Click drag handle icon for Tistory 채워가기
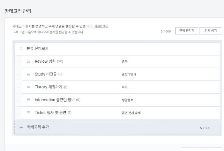 29,87
